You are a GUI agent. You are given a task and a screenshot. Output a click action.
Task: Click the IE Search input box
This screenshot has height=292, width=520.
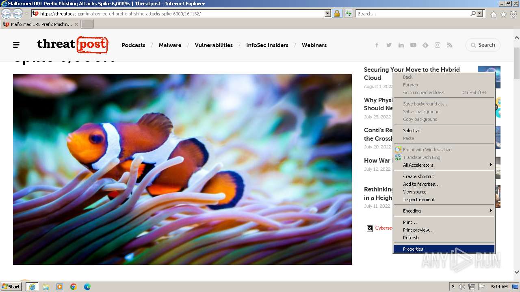coord(413,13)
